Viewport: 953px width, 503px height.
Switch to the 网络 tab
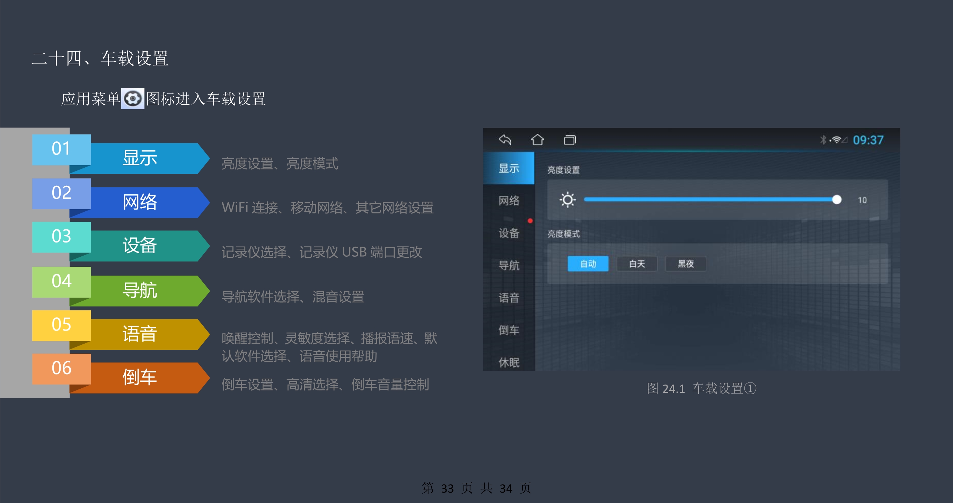pos(509,201)
